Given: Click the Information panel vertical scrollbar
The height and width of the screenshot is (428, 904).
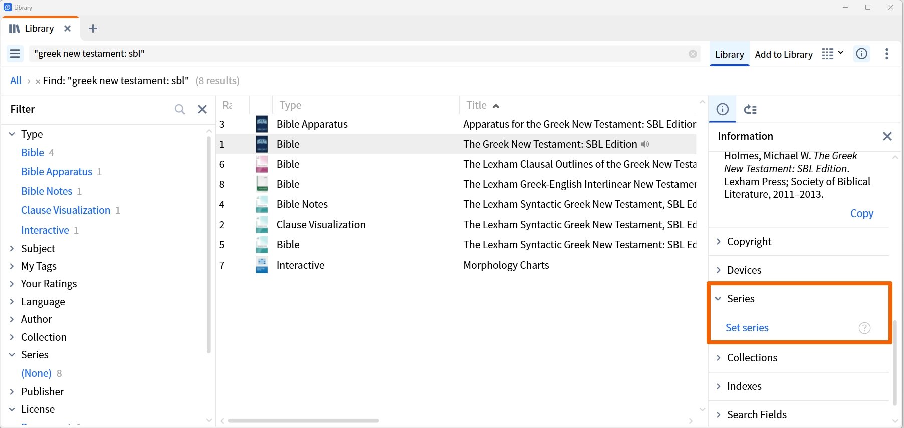Looking at the screenshot, I should coord(895,362).
